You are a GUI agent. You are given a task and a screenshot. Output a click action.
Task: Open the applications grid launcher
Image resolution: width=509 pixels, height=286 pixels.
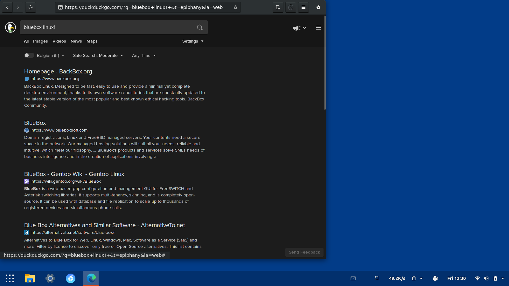10,278
